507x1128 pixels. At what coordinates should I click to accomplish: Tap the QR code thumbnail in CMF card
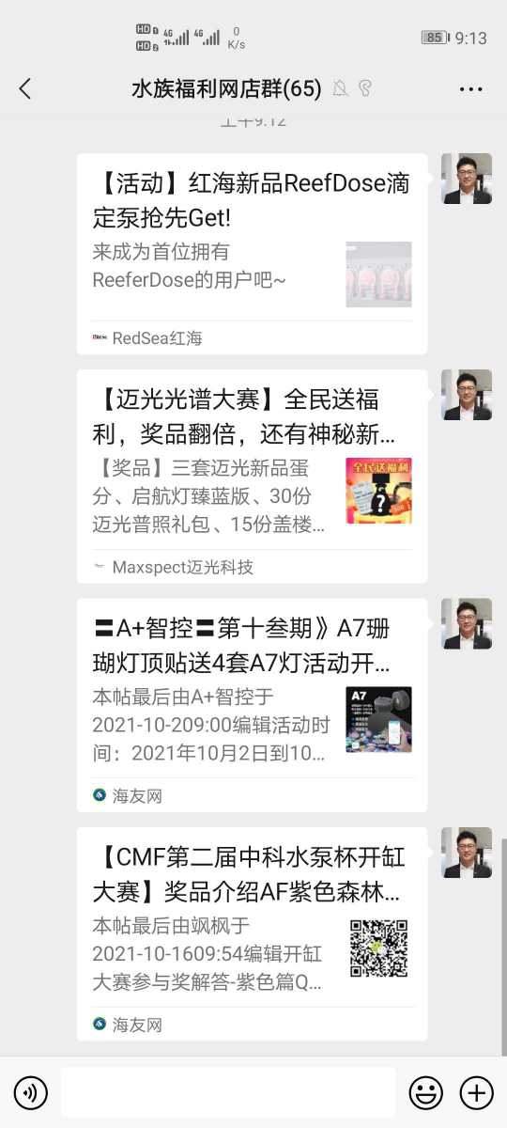point(378,948)
